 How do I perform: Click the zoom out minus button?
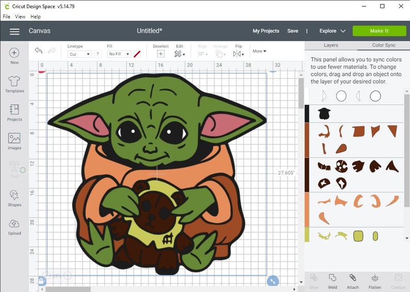pyautogui.click(x=46, y=275)
